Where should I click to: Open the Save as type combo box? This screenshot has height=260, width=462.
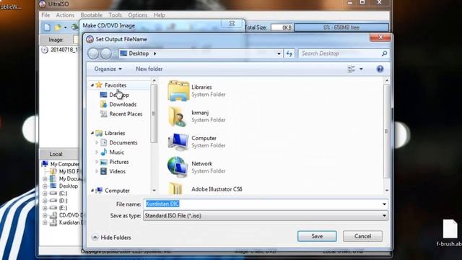266,216
